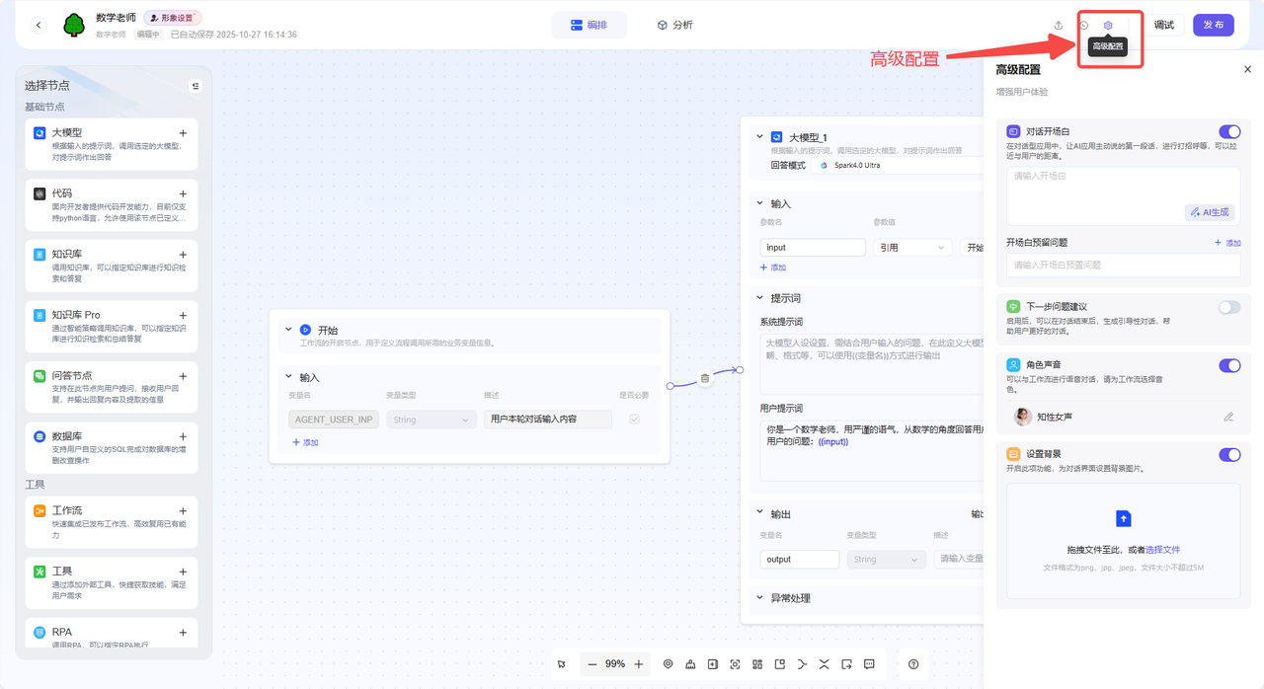Select the 编排 tab
The height and width of the screenshot is (689, 1264).
point(590,25)
